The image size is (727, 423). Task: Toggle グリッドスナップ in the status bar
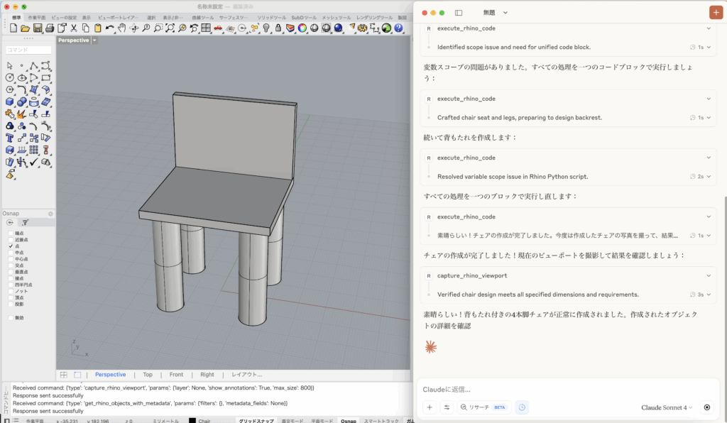pos(256,421)
